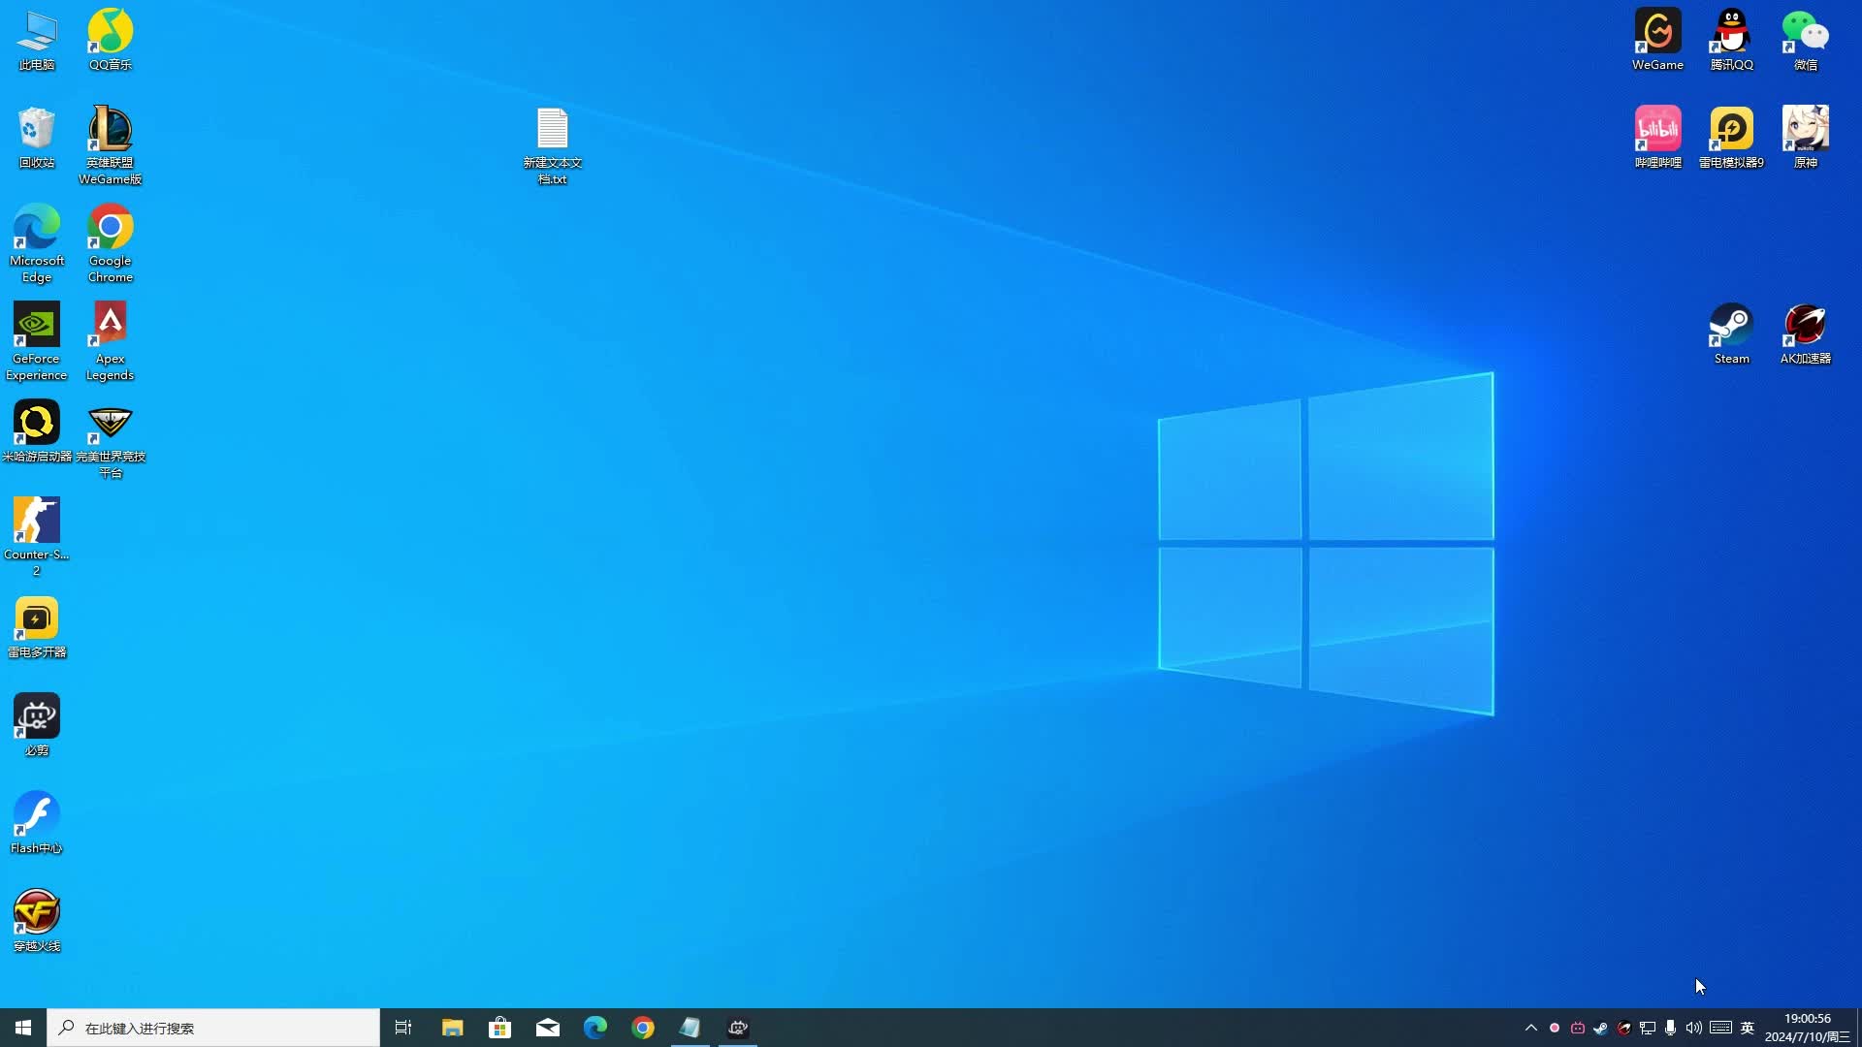Select the 穿越火线 desktop icon

click(37, 921)
